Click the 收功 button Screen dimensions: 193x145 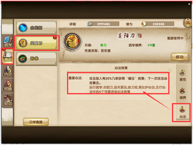[180, 57]
